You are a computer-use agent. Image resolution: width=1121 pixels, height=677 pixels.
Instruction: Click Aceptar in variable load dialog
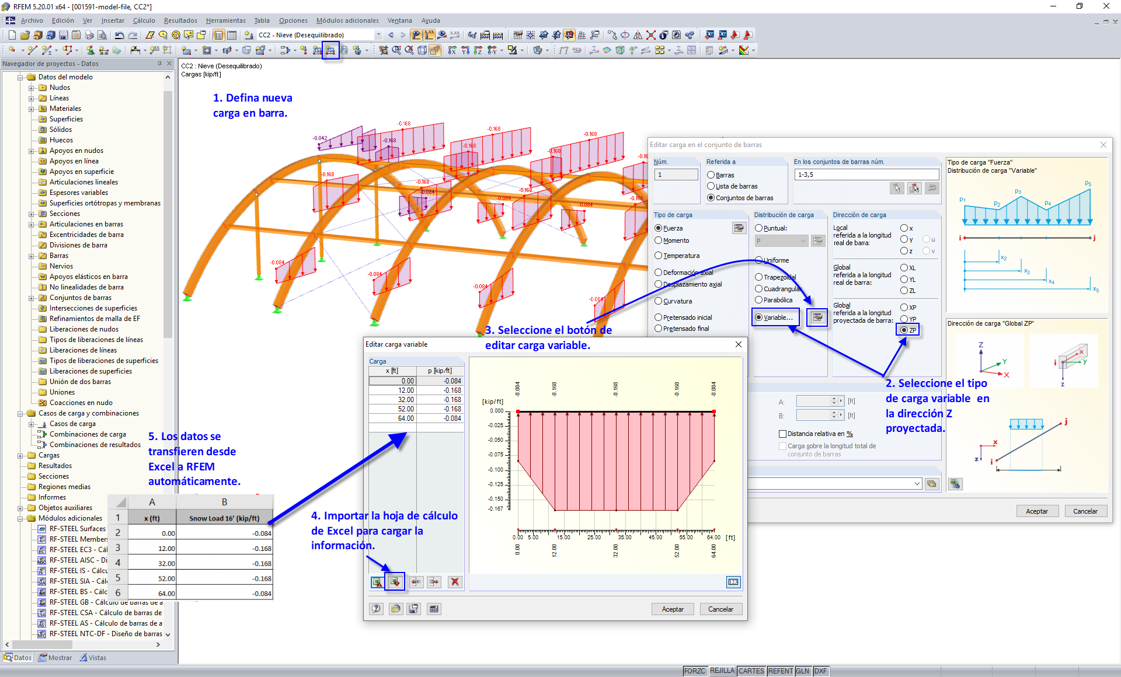point(673,609)
